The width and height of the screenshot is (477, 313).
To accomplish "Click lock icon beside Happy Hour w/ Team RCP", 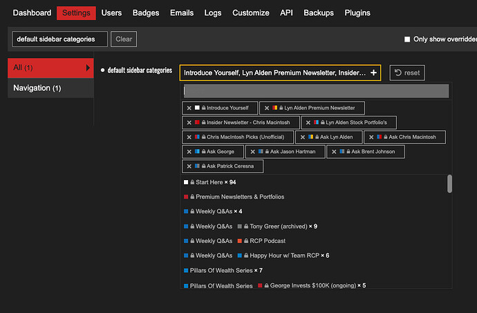I will pyautogui.click(x=246, y=256).
